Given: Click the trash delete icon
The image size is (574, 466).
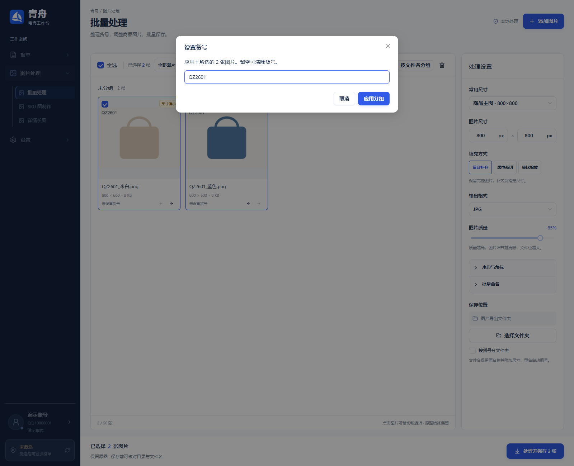Looking at the screenshot, I should (442, 65).
